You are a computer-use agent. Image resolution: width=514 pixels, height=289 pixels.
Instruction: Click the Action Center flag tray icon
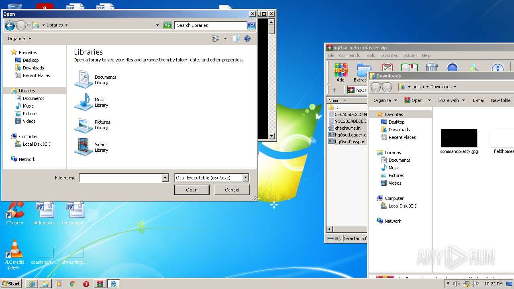[x=476, y=284]
